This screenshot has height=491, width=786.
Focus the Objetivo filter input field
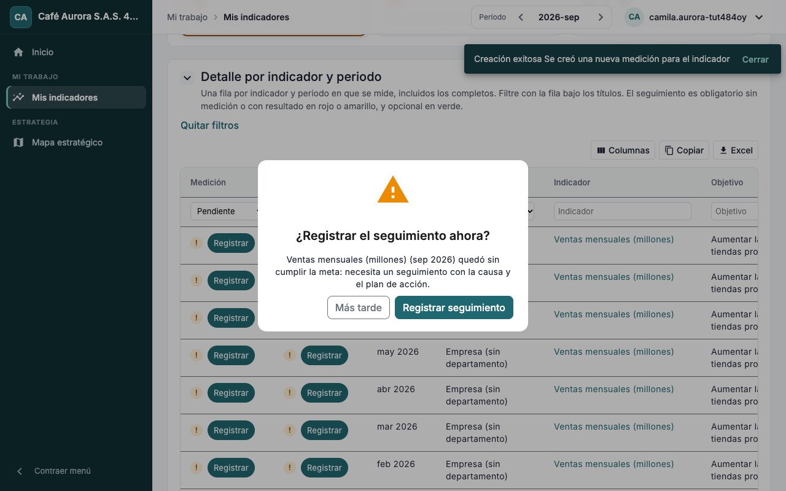click(x=734, y=211)
